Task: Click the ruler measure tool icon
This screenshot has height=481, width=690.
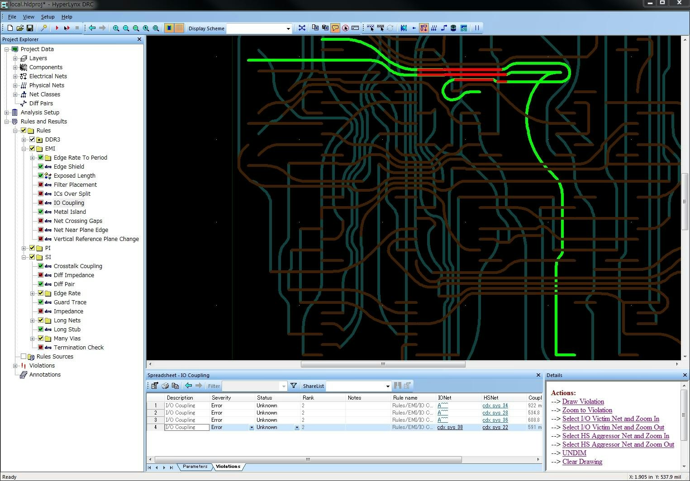Action: coord(355,28)
